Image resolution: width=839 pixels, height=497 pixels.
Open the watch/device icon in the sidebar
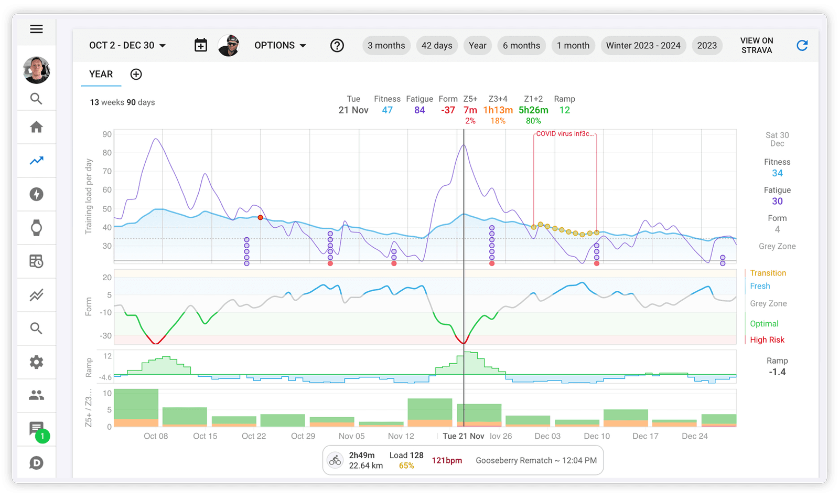tap(36, 228)
